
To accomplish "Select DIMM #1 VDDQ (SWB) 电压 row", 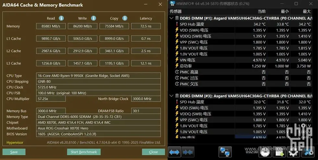I will 240,36.
